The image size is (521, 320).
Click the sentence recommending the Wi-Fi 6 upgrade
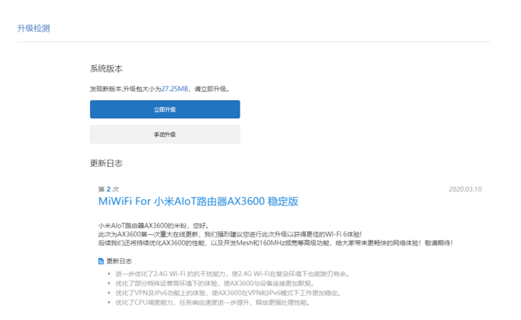(230, 234)
